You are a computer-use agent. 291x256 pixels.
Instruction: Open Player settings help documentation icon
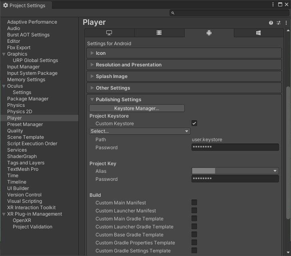click(271, 23)
